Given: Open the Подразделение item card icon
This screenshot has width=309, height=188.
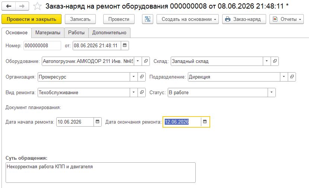Looking at the screenshot, I should 292,77.
